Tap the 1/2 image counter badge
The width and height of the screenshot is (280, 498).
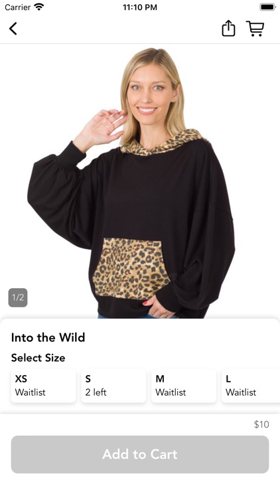18,297
